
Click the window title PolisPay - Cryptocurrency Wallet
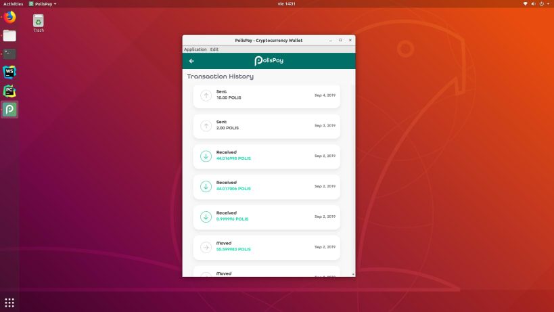[x=269, y=41]
